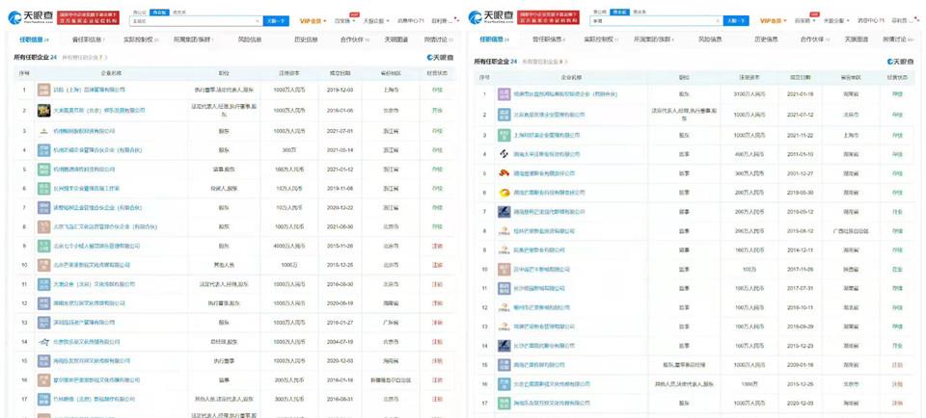Click date 2009-01-16 in right page row 15

pyautogui.click(x=800, y=365)
